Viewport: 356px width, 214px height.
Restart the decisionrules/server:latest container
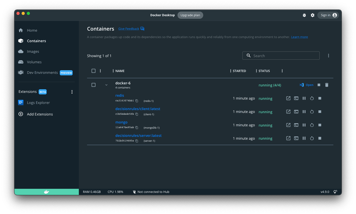(312, 138)
